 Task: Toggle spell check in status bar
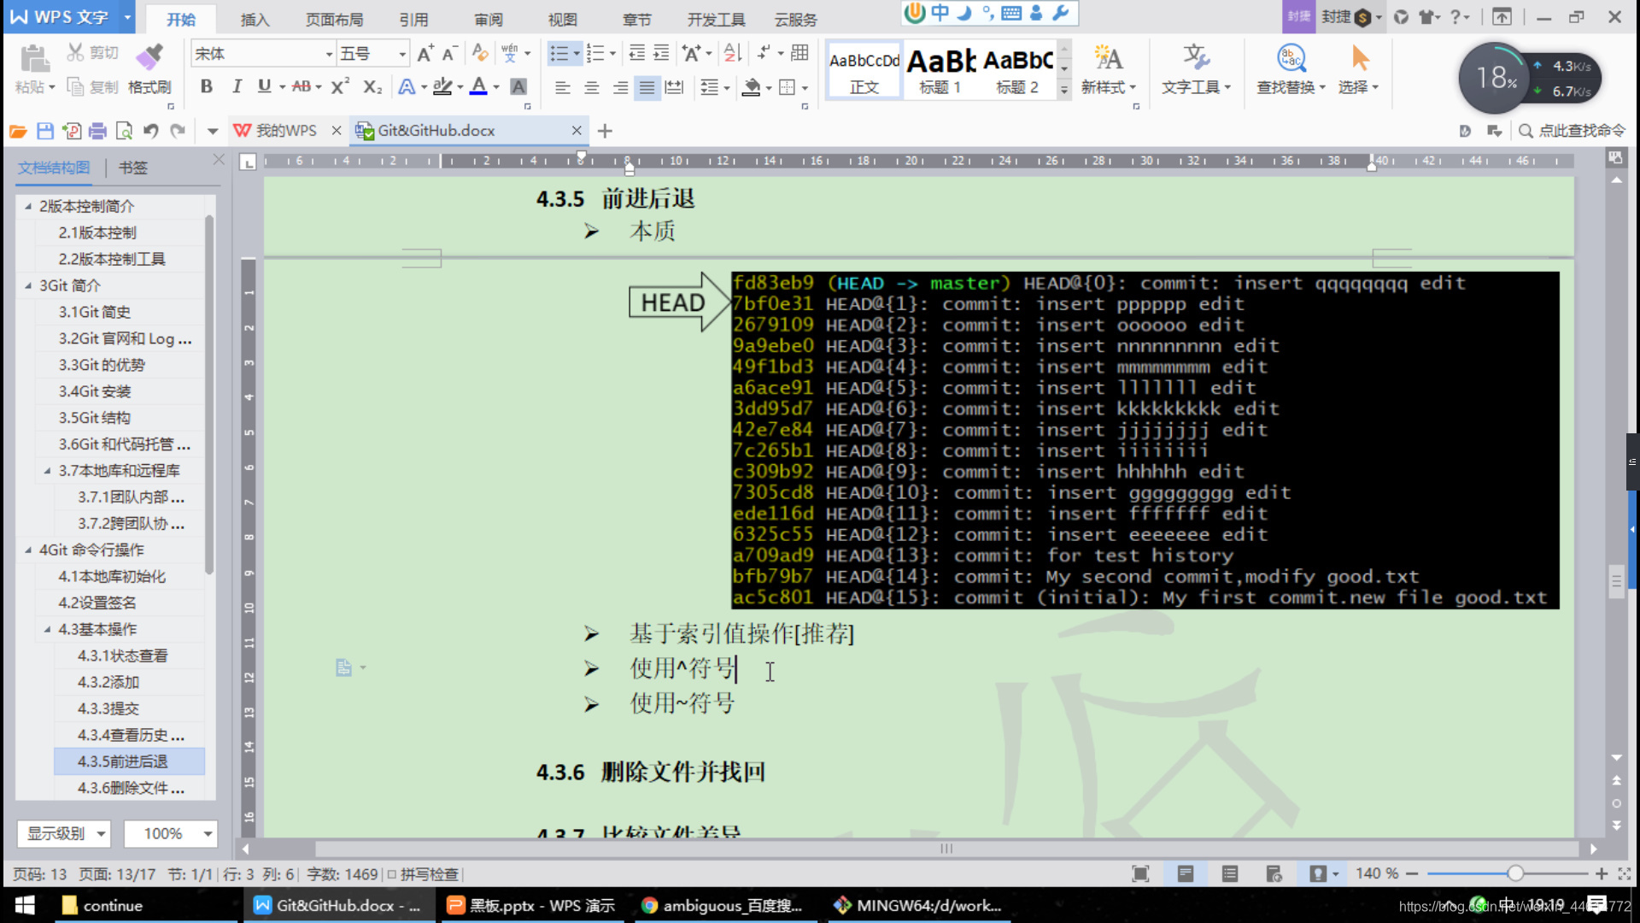click(424, 874)
